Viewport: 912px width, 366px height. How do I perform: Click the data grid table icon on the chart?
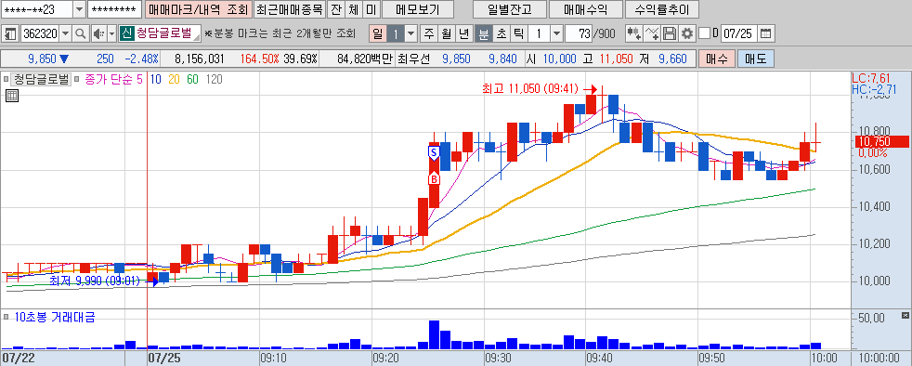click(x=11, y=97)
